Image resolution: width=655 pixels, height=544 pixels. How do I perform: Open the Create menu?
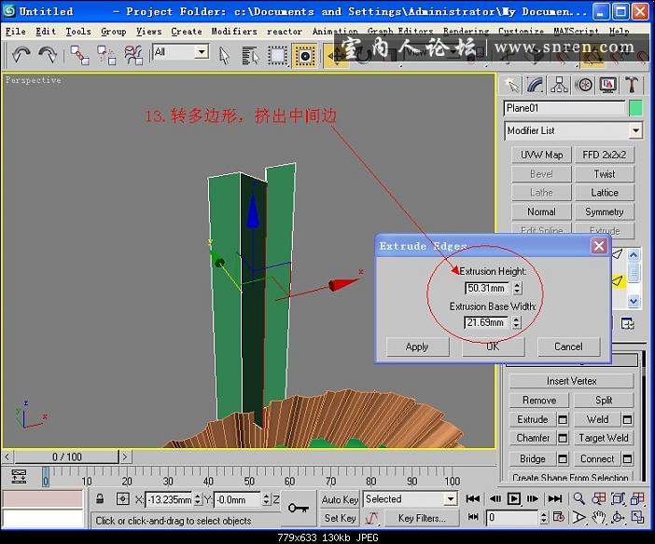186,31
